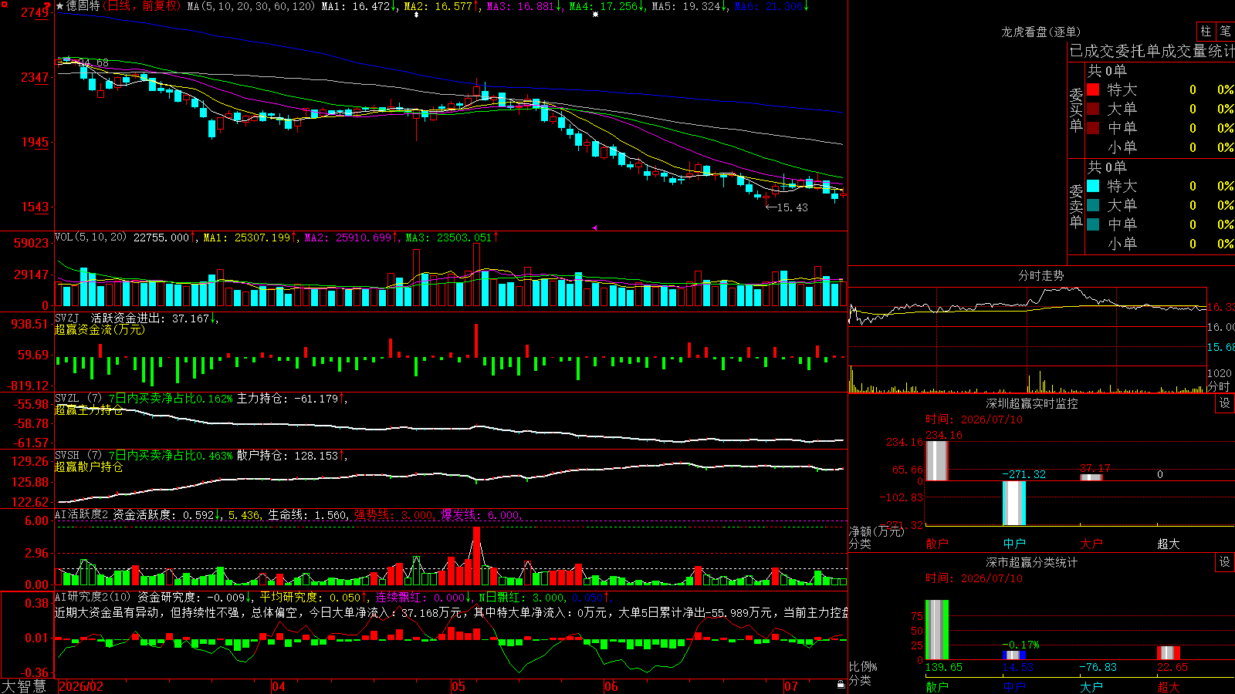Click the SVZJ 活跃资金进出 indicator label
The image size is (1235, 694).
point(137,318)
